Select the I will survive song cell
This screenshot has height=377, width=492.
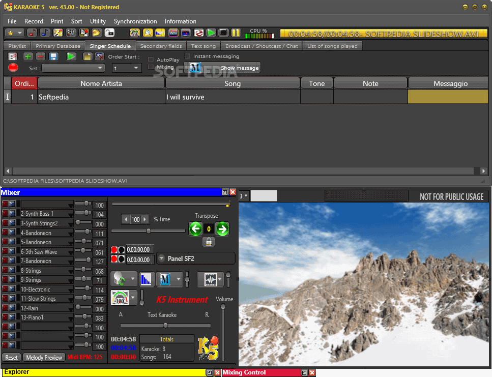pyautogui.click(x=233, y=97)
